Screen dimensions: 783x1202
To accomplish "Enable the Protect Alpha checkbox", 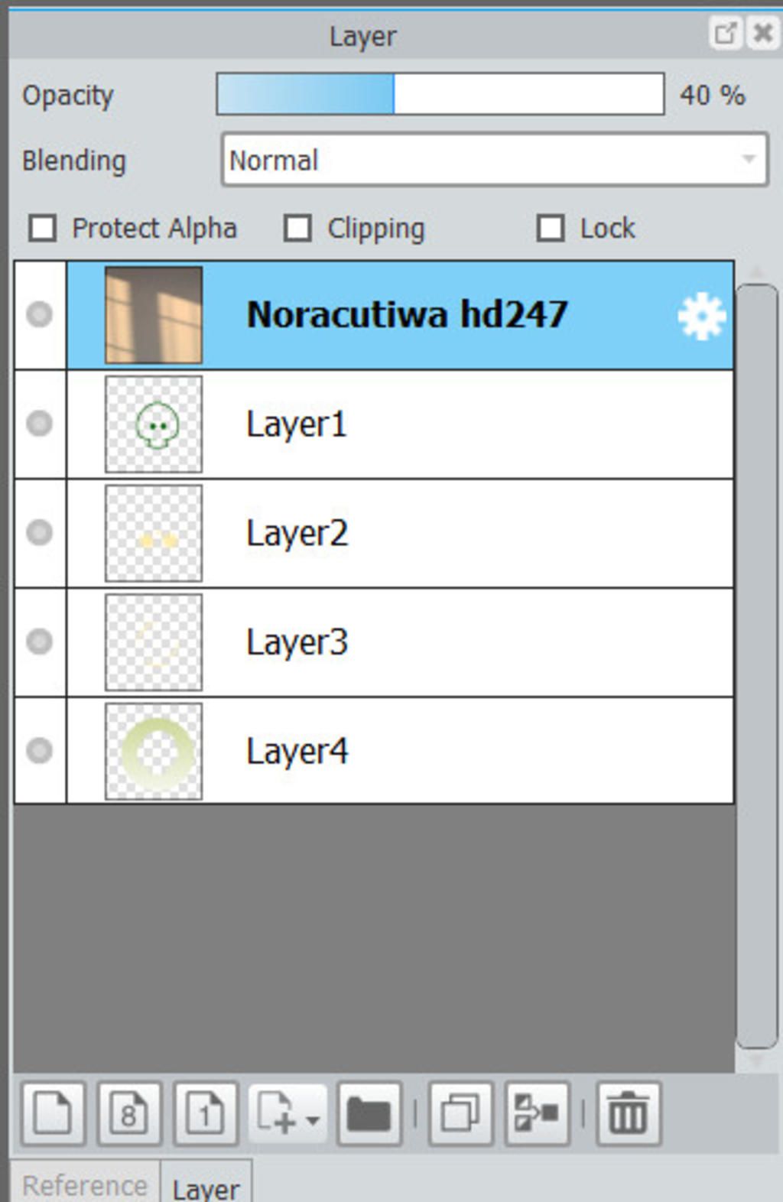I will (x=43, y=228).
